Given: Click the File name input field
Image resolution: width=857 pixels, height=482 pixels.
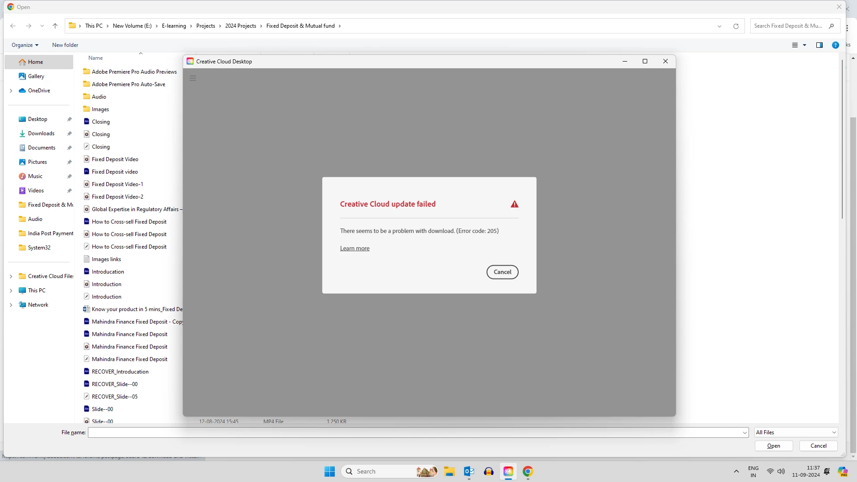Looking at the screenshot, I should tap(415, 432).
